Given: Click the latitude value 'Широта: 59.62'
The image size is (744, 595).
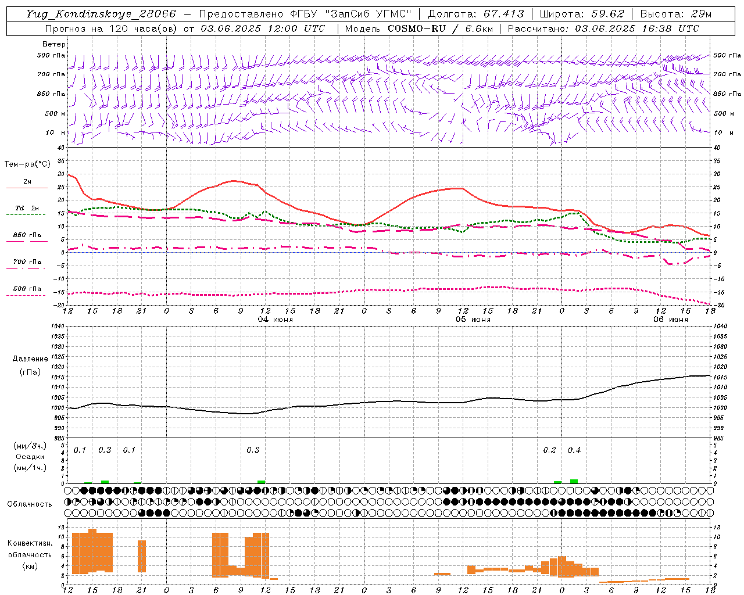Looking at the screenshot, I should pos(582,14).
